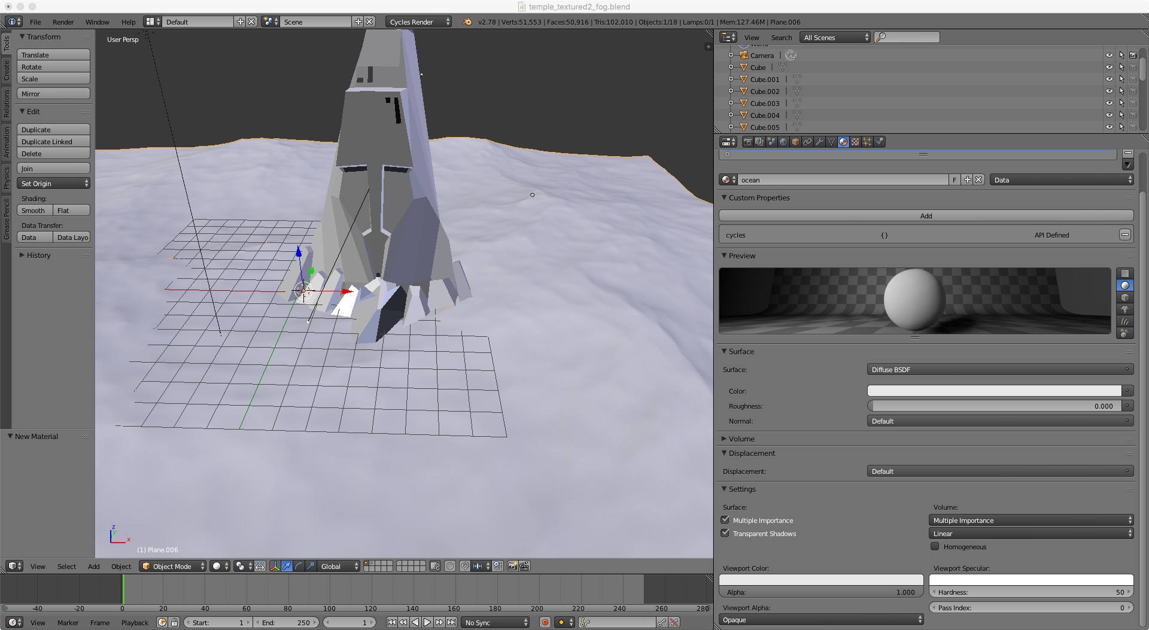Open the Render properties tab (camera icon)
Screen dimensions: 1149x630
(x=747, y=142)
